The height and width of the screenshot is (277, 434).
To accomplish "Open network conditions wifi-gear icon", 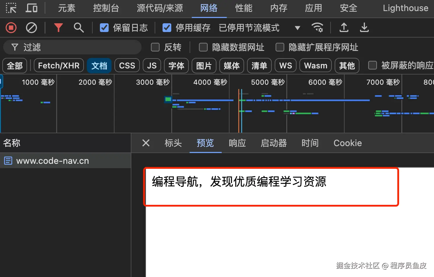I will pyautogui.click(x=317, y=28).
